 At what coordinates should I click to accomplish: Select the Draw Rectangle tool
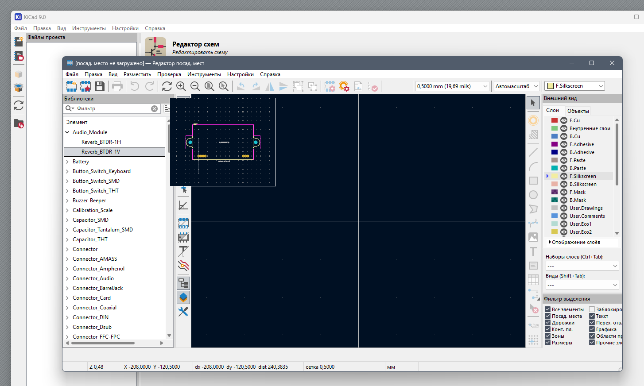pos(533,181)
